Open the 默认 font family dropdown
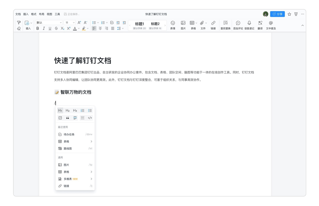Image resolution: width=319 pixels, height=206 pixels. coord(49,23)
